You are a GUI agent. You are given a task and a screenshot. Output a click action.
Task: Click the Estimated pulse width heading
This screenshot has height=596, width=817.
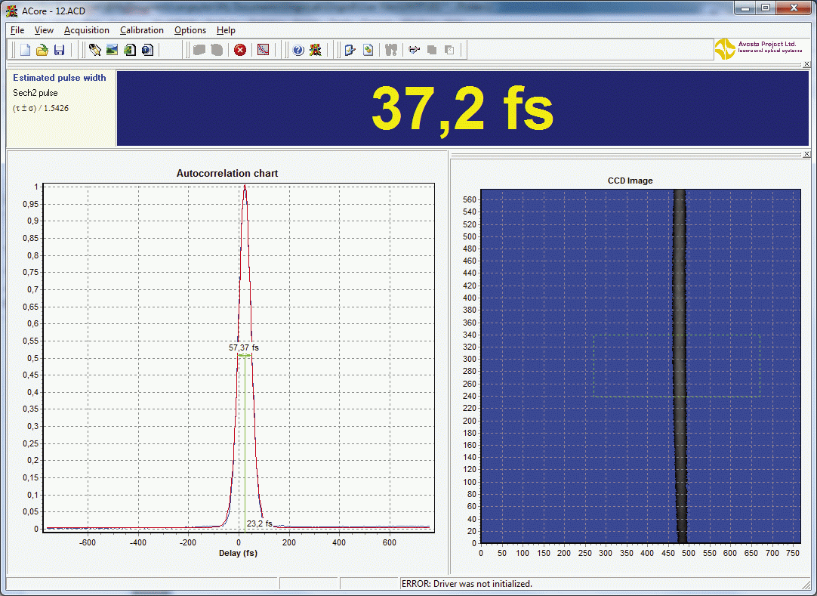(x=60, y=78)
